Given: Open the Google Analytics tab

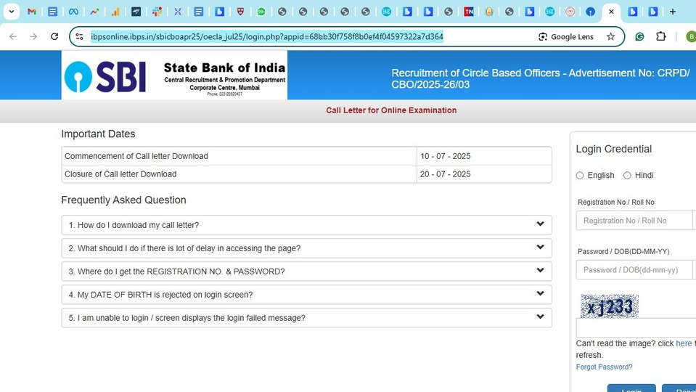Looking at the screenshot, I should (x=115, y=12).
